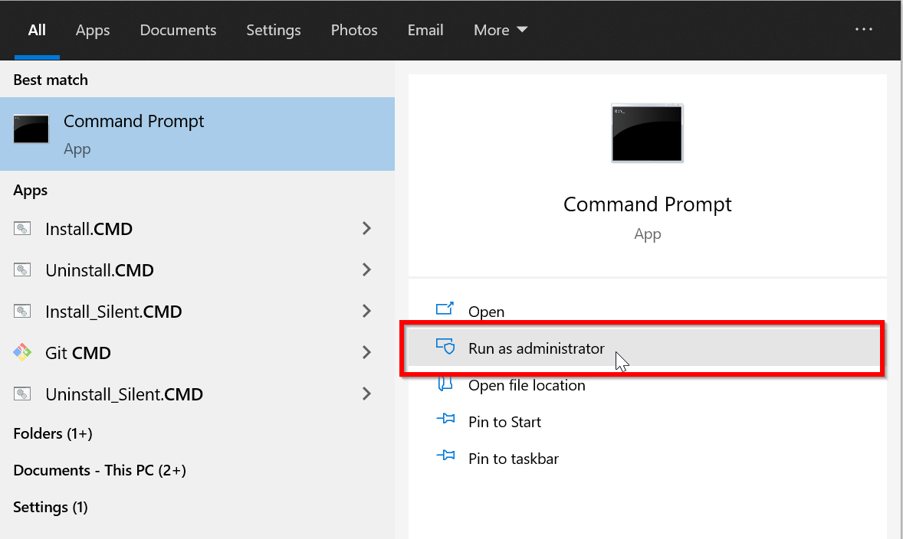The height and width of the screenshot is (539, 903).
Task: Switch to the Documents filter tab
Action: pos(178,30)
